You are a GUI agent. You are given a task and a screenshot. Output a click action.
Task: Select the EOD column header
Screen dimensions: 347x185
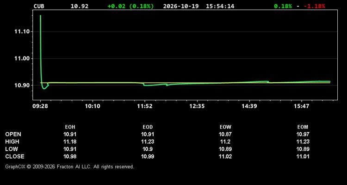[148, 127]
